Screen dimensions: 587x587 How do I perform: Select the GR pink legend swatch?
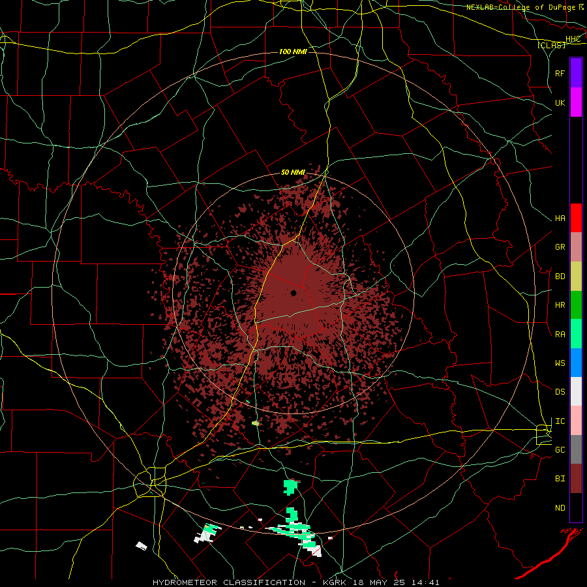[x=576, y=247]
